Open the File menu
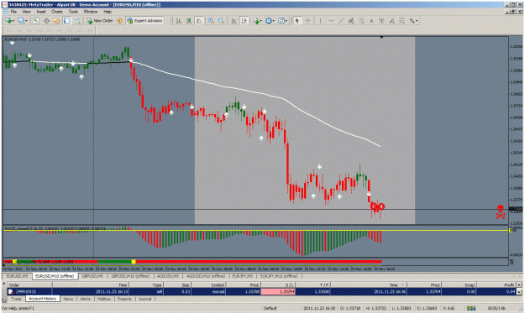This screenshot has height=313, width=525. 13,12
